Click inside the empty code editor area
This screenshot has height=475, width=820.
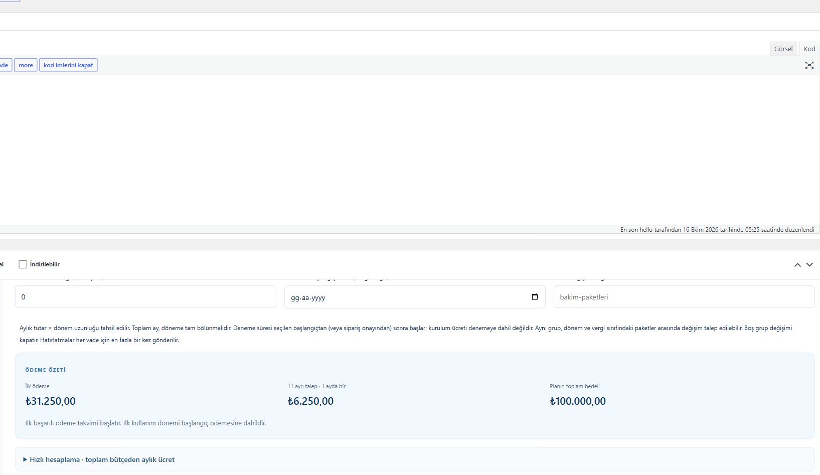[410, 149]
